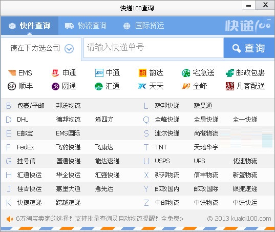Select 能达速递 courier
The height and width of the screenshot is (232, 275).
[107, 161]
